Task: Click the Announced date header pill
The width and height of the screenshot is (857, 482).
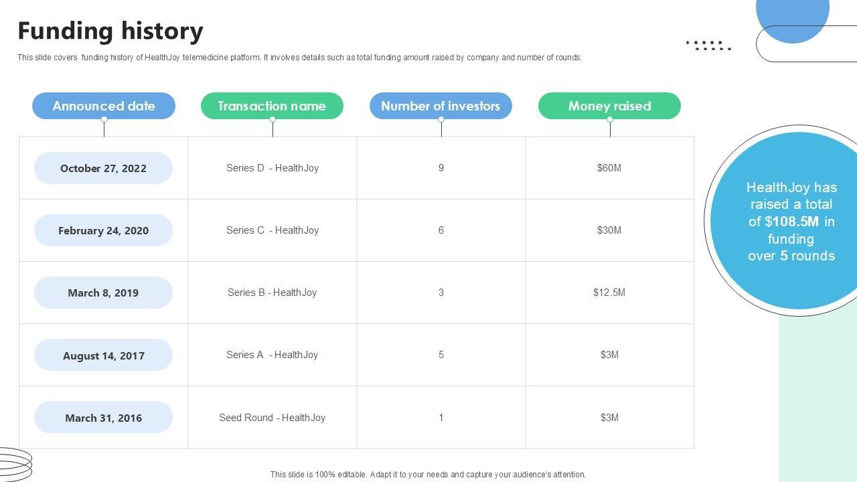Action: click(x=104, y=106)
